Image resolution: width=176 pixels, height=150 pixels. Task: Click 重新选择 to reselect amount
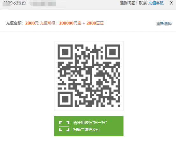[x=164, y=24]
